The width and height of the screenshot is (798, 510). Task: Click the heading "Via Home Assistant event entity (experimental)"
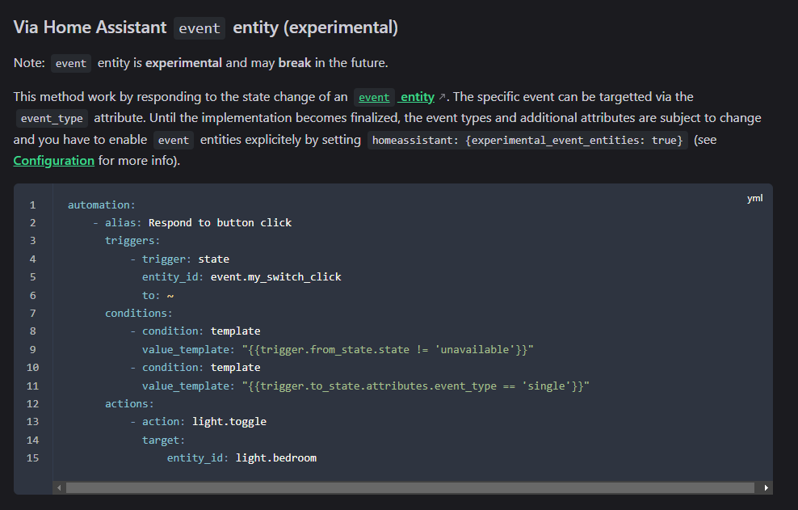pyautogui.click(x=206, y=27)
